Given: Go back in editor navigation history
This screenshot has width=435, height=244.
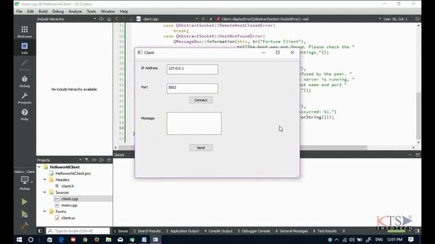Looking at the screenshot, I should pyautogui.click(x=116, y=19).
